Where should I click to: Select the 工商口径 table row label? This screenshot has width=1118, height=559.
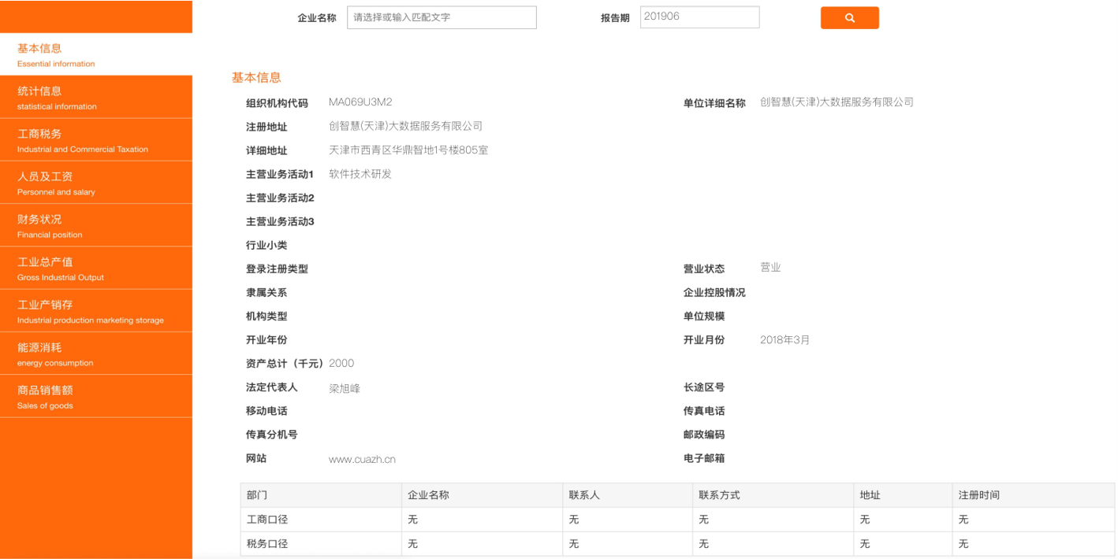[x=267, y=520]
